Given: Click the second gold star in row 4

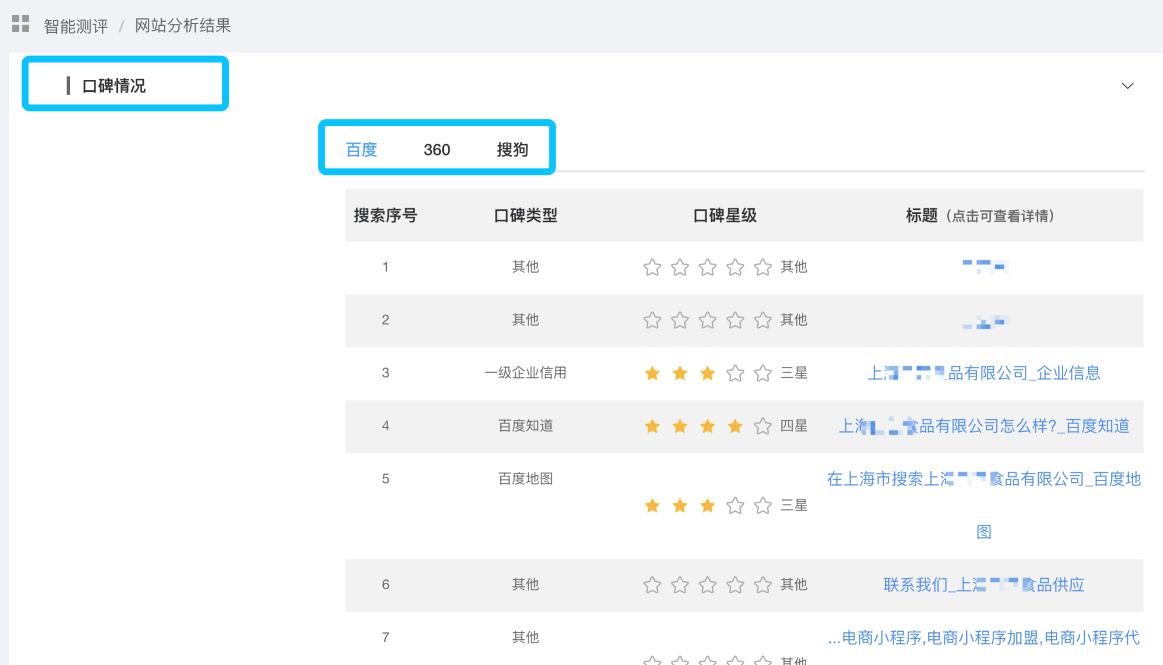Looking at the screenshot, I should [680, 426].
